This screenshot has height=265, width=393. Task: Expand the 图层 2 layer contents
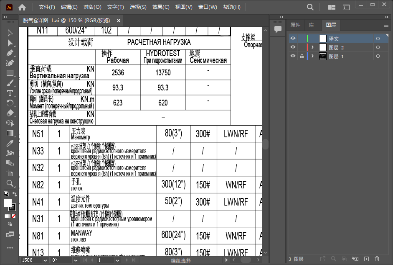pyautogui.click(x=312, y=47)
